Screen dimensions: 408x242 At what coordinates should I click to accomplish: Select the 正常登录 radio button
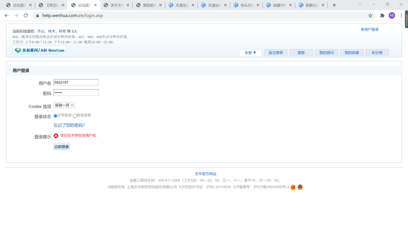pyautogui.click(x=55, y=116)
